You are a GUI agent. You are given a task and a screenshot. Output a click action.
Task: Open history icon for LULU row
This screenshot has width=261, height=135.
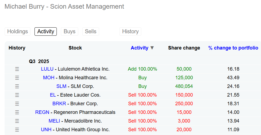[17, 69]
